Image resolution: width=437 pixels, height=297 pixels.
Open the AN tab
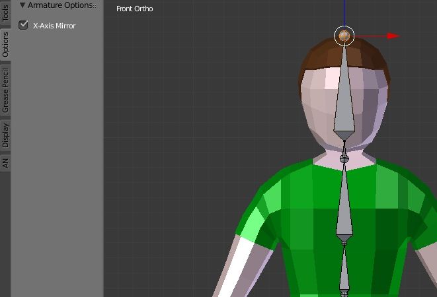point(5,162)
